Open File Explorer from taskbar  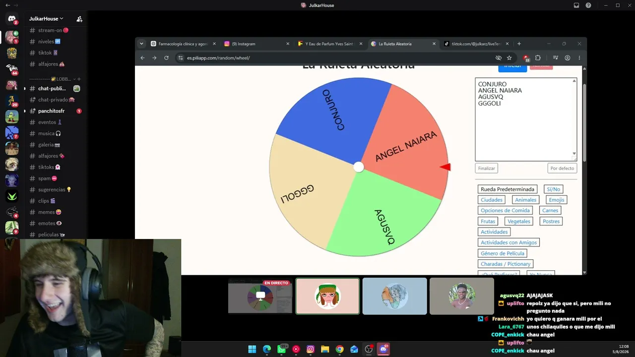325,349
